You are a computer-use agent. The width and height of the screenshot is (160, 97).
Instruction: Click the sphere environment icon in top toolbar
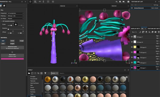(120, 2)
